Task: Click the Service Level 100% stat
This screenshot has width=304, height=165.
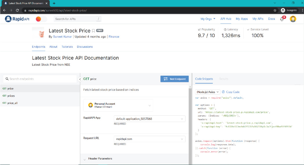Action: tap(258, 33)
